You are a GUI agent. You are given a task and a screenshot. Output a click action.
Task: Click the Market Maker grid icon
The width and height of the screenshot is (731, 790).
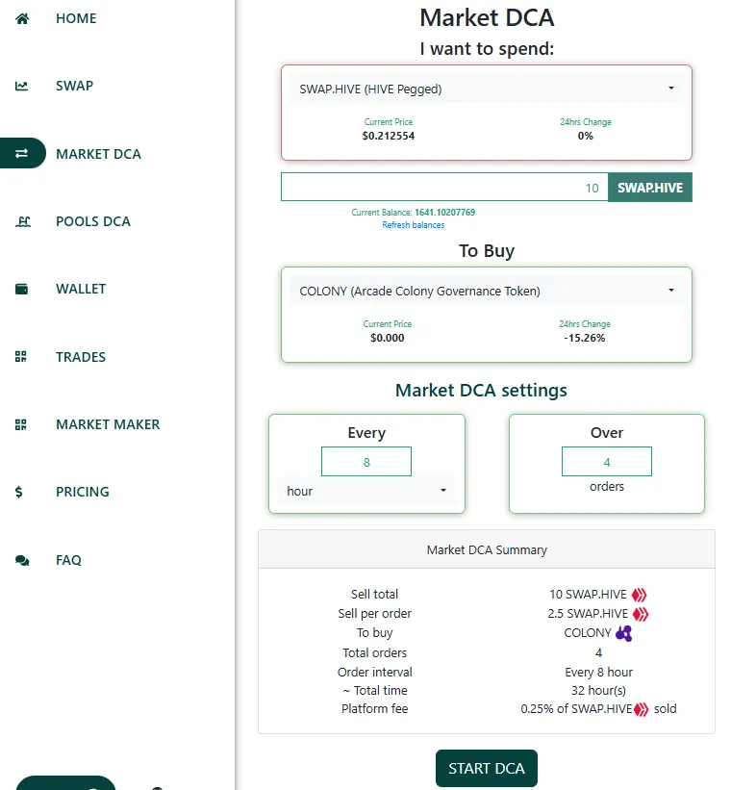20,424
